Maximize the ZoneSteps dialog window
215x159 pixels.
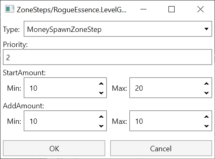click(x=171, y=9)
